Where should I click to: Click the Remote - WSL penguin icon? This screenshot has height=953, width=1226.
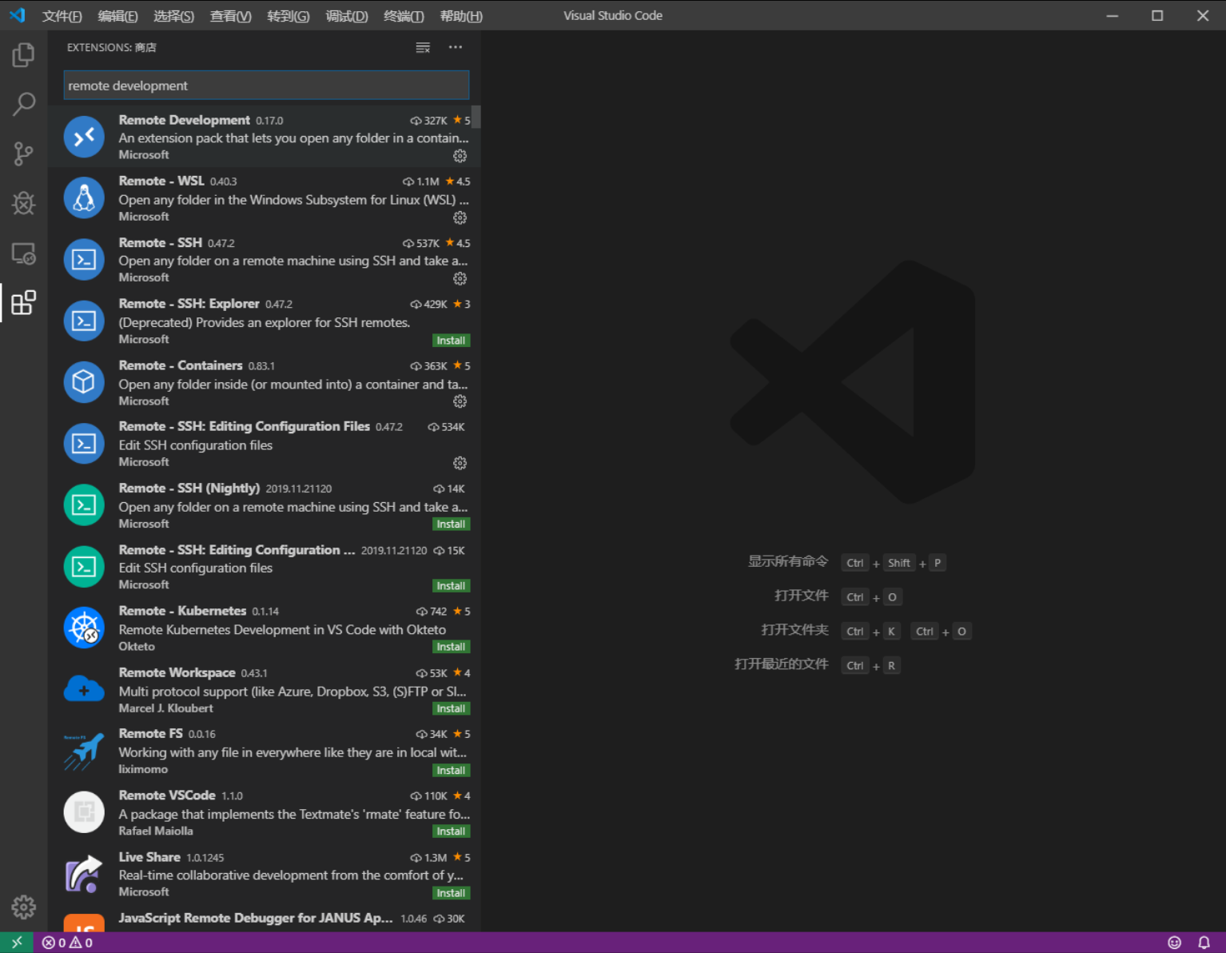click(x=84, y=198)
